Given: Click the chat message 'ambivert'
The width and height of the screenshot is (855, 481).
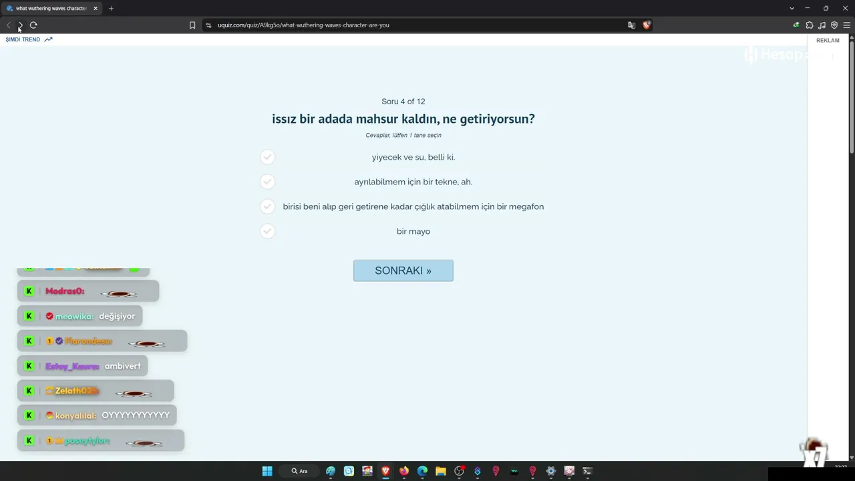Looking at the screenshot, I should point(123,366).
